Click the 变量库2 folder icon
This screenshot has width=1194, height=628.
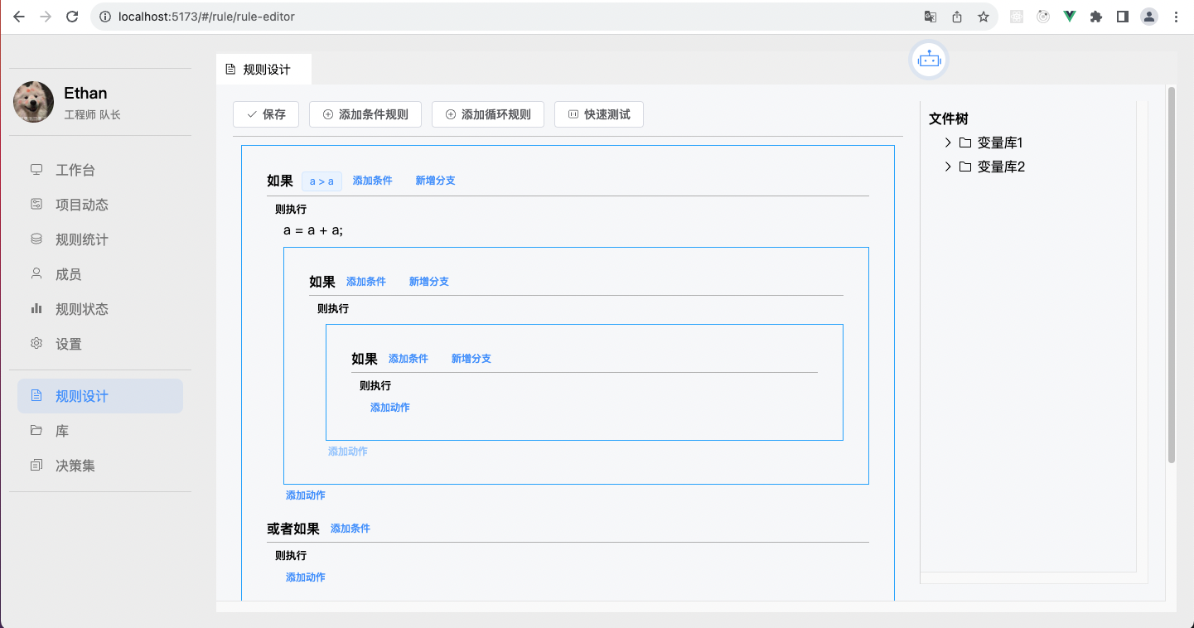[x=964, y=167]
